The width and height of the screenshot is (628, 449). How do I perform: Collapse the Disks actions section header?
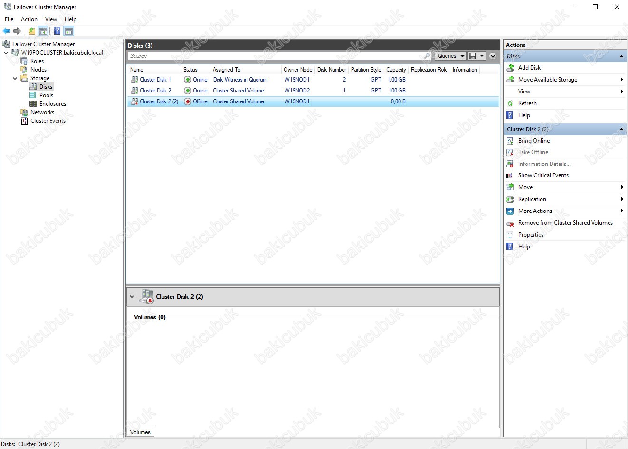(x=621, y=56)
